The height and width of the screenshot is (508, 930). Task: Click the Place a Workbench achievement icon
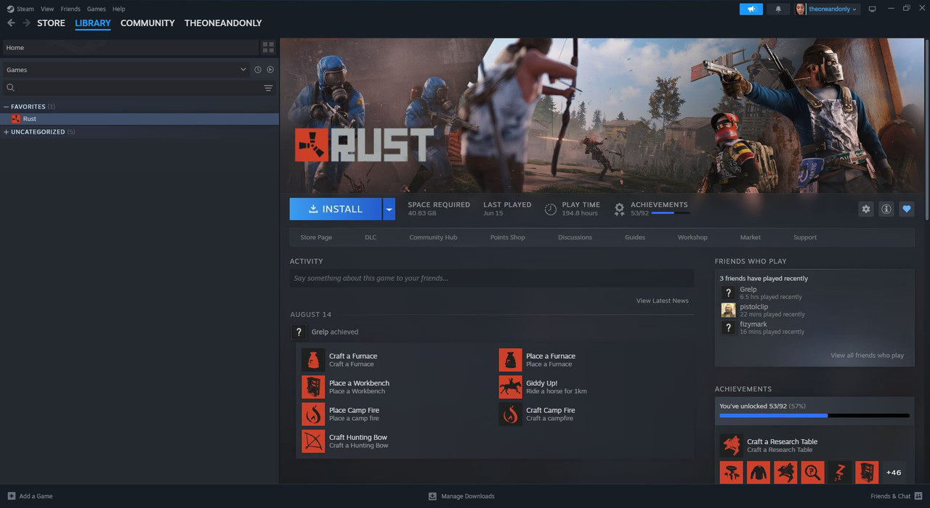(x=313, y=387)
